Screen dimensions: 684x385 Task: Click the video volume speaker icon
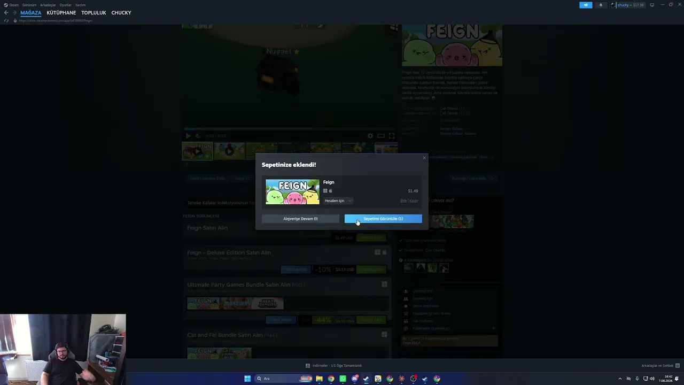tap(197, 136)
